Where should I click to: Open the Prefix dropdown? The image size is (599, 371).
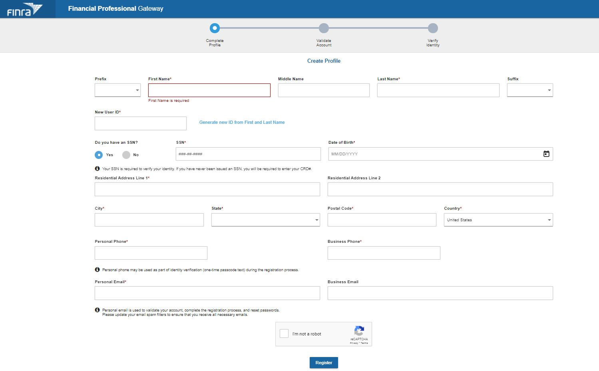pyautogui.click(x=117, y=90)
